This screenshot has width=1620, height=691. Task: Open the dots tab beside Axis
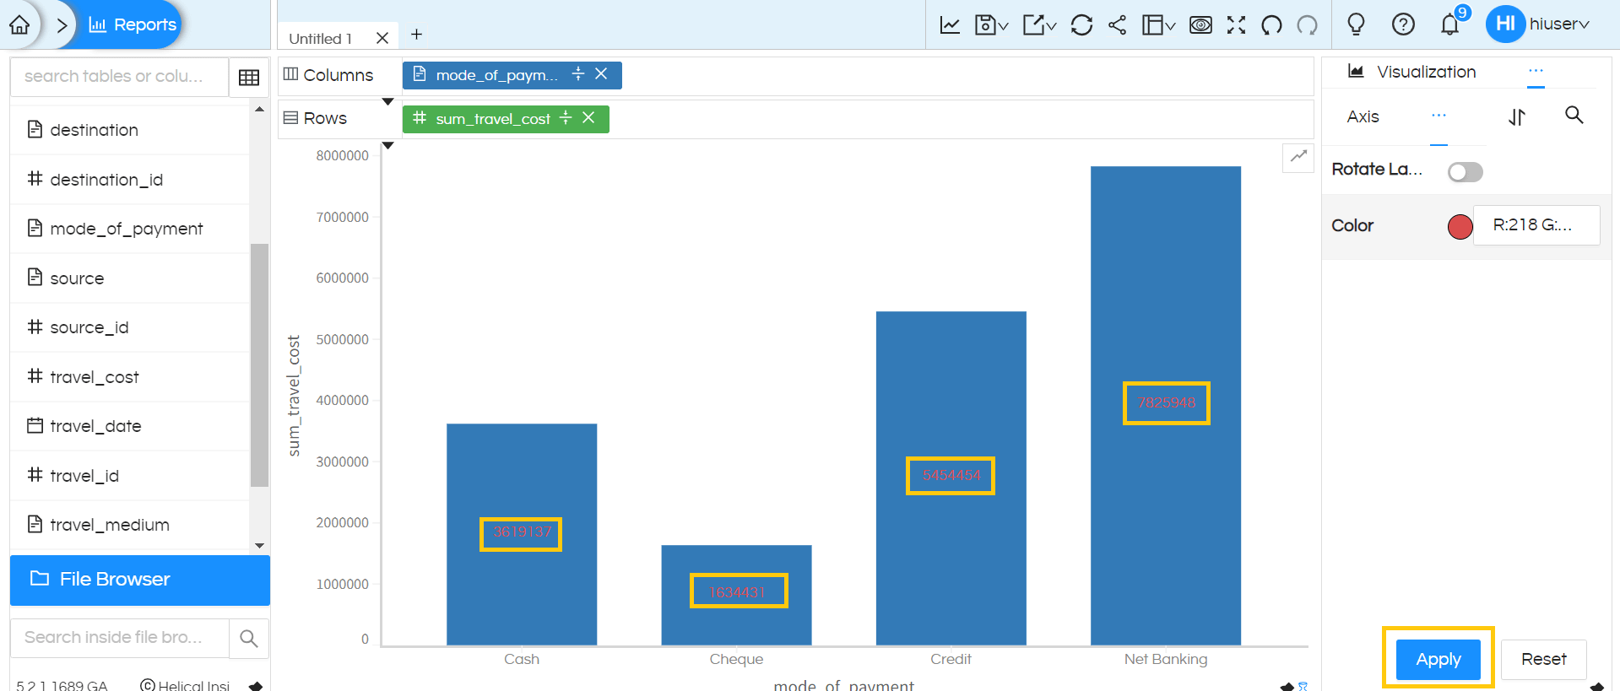[x=1438, y=116]
